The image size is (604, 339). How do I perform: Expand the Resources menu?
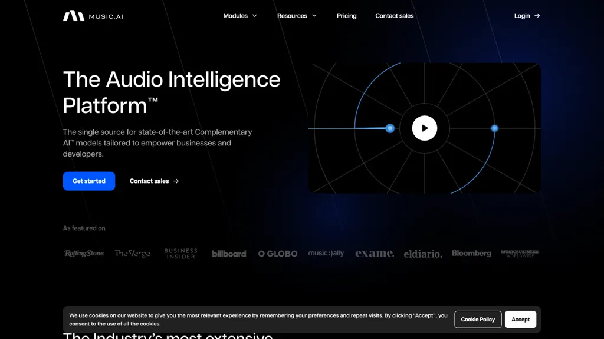click(293, 16)
